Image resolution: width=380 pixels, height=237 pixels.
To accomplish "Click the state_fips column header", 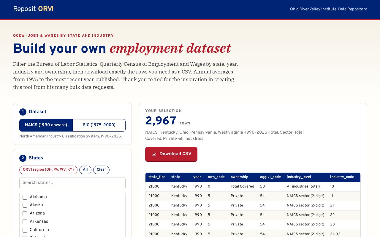I will tap(157, 177).
